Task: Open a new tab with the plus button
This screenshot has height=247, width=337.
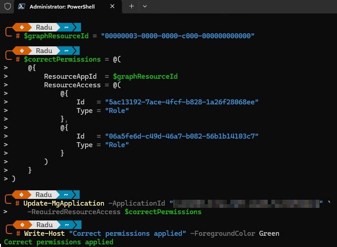Action: click(x=131, y=6)
